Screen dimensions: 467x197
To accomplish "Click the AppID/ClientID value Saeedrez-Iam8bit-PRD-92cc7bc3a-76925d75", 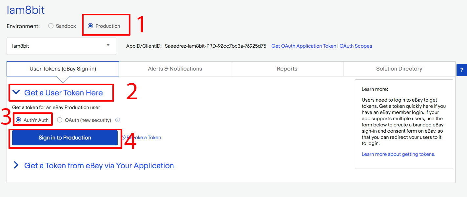I will pyautogui.click(x=216, y=46).
